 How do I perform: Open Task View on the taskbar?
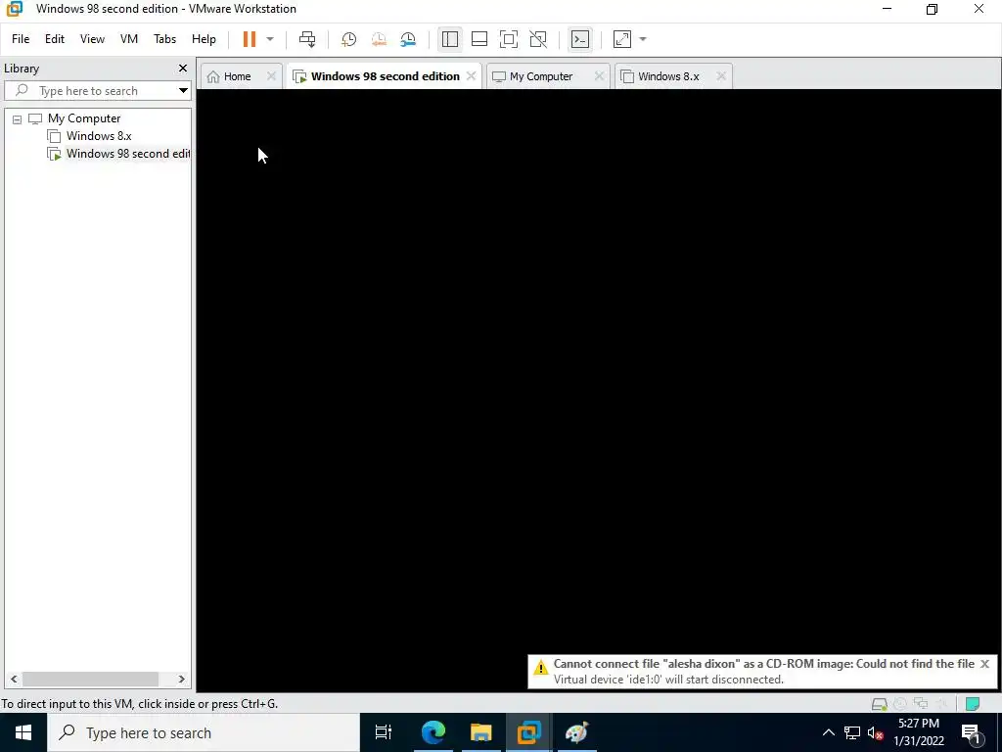[x=384, y=732]
